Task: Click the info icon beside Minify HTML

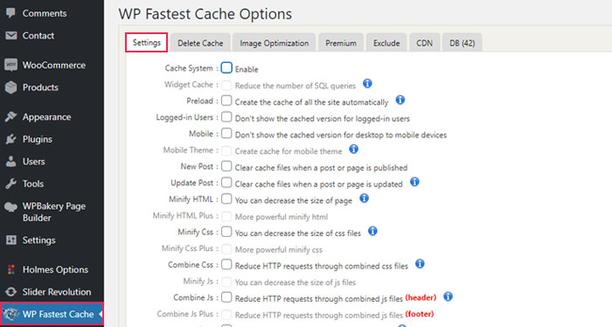Action: pos(365,198)
